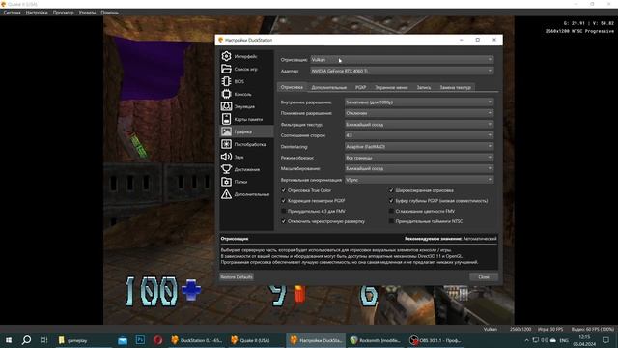Toggle Отключить чересстрочную развертку checkbox
This screenshot has height=348, width=618.
click(283, 221)
